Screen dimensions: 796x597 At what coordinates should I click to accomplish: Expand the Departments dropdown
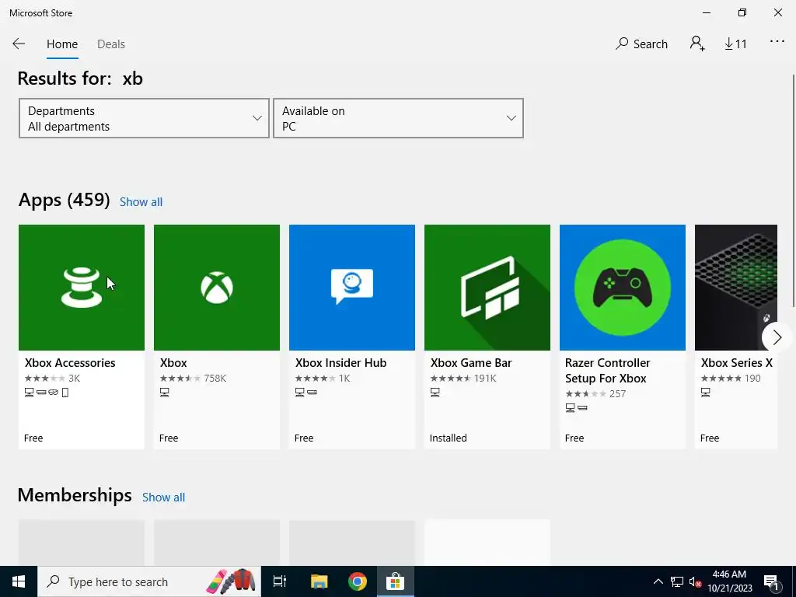(x=144, y=118)
